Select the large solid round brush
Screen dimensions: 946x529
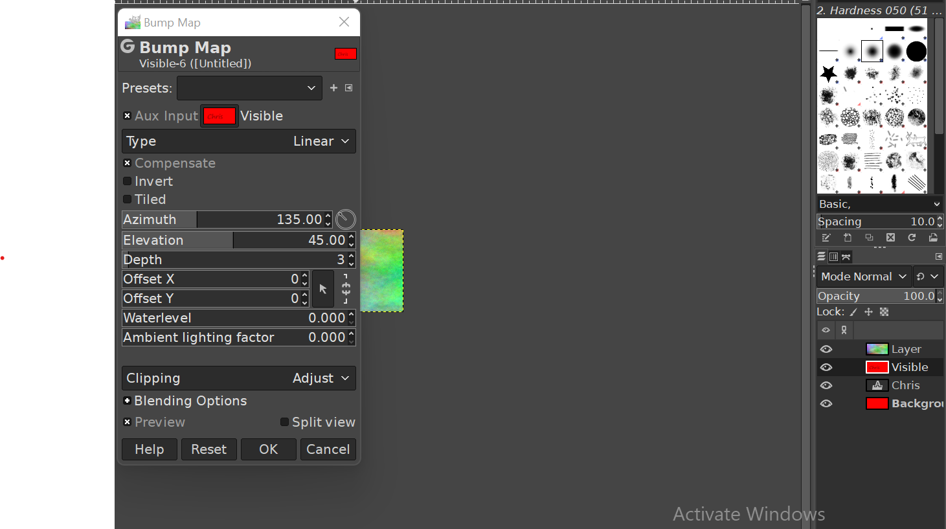(x=916, y=51)
